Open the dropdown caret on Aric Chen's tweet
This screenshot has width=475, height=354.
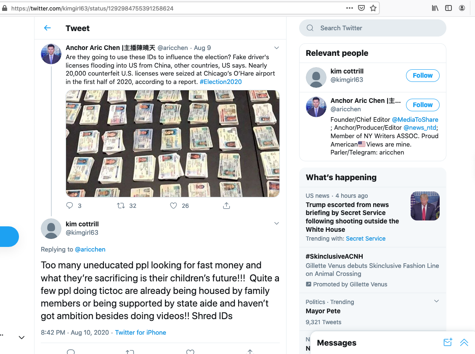point(276,48)
